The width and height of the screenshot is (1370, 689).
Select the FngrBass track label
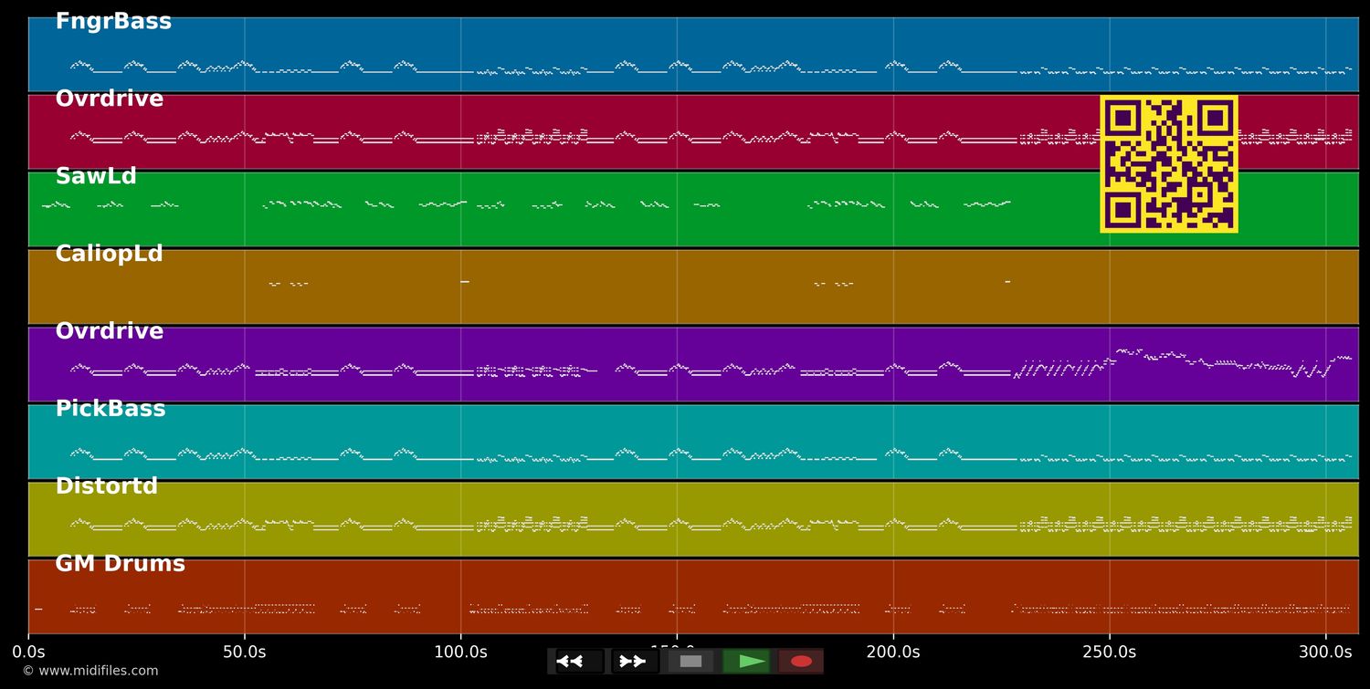(x=112, y=20)
